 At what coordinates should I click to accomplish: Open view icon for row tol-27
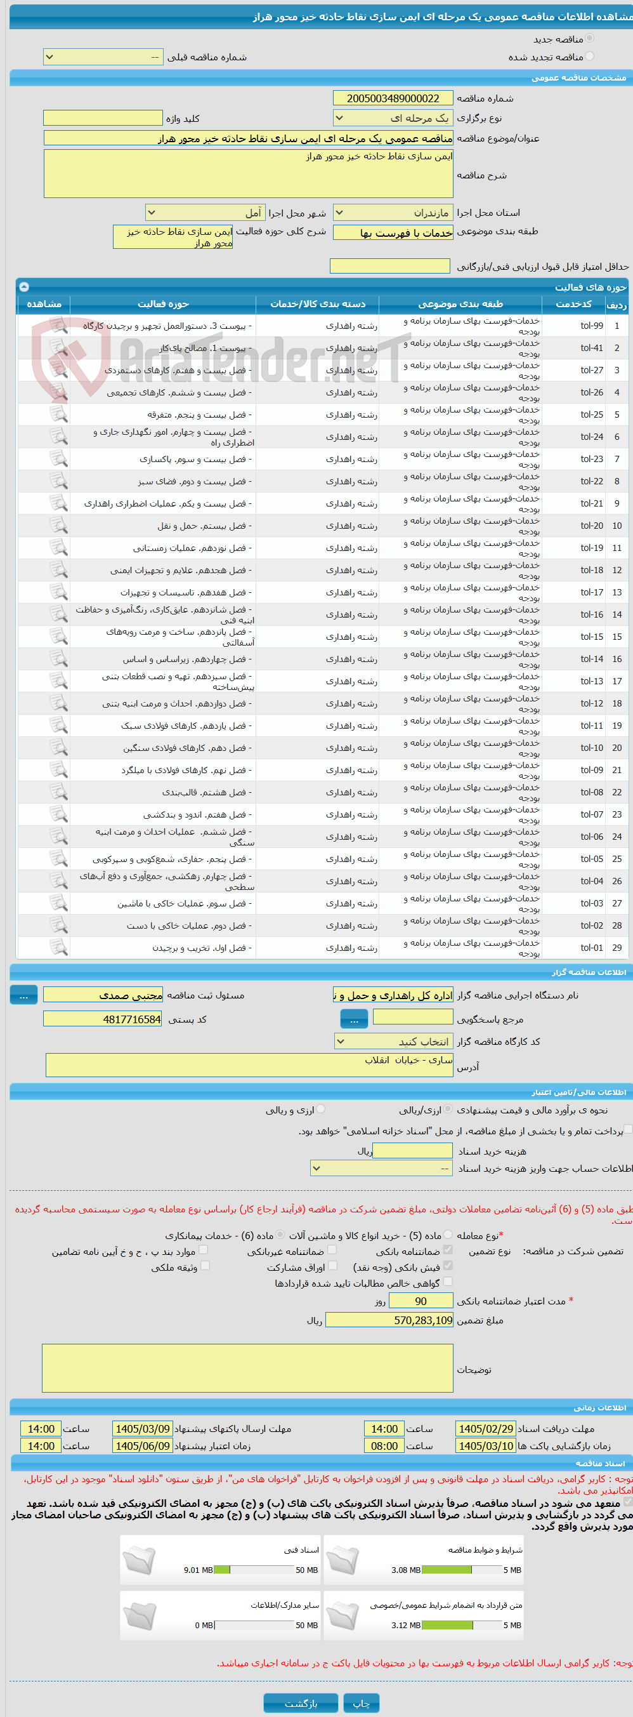point(58,370)
